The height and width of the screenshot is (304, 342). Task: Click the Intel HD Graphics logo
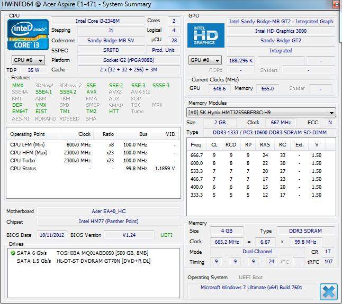tap(206, 35)
